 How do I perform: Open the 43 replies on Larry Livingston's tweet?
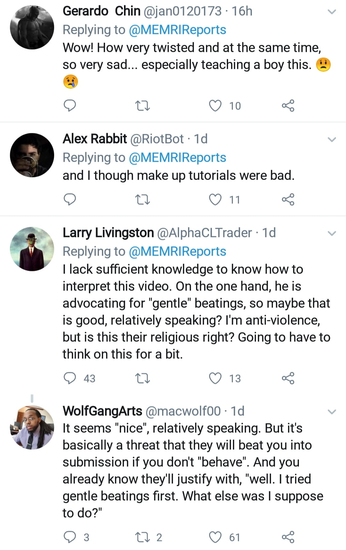(x=79, y=378)
